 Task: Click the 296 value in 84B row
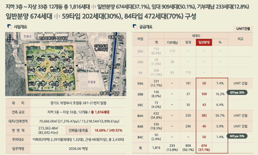point(188,126)
